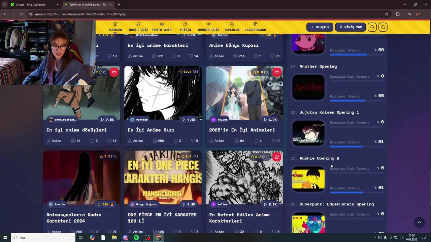Click the 8.4 star rating on One Piece card
431x242 pixels.
(x=189, y=157)
